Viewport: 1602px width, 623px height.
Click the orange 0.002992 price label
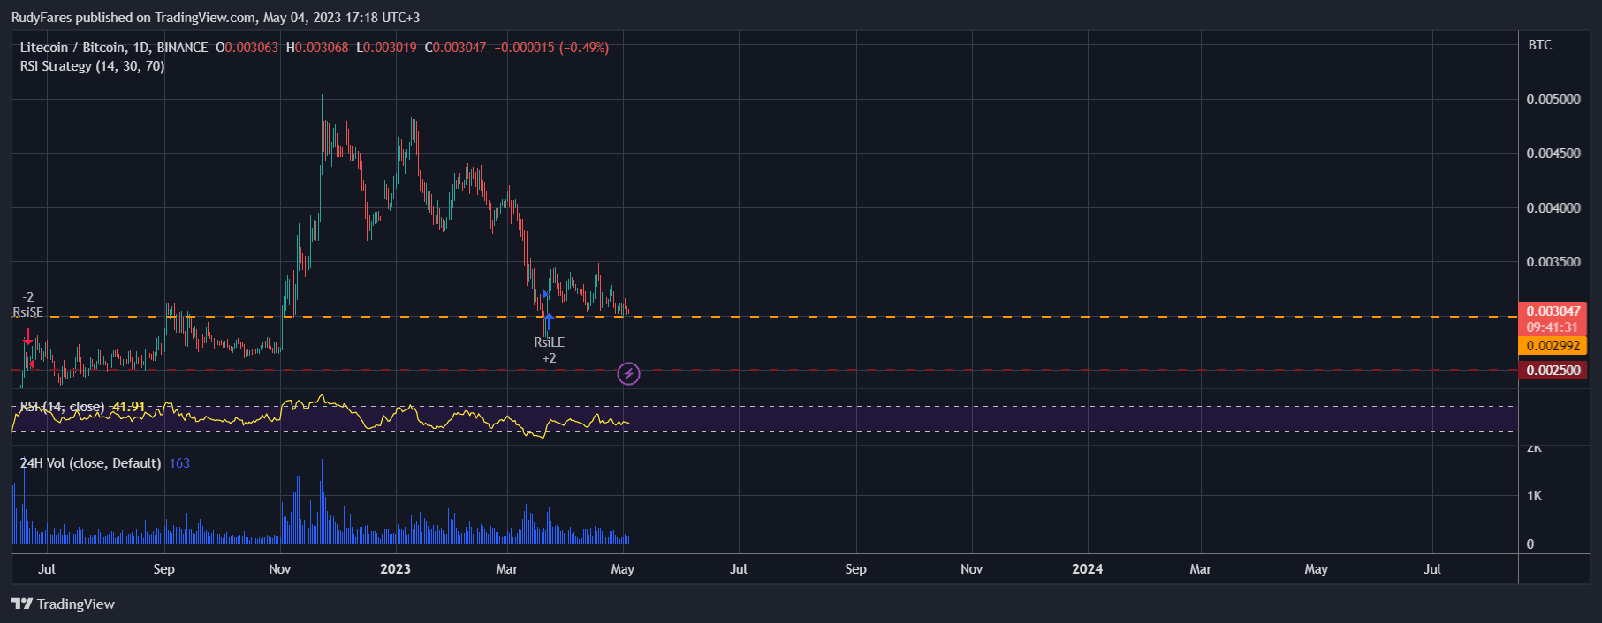[1553, 346]
